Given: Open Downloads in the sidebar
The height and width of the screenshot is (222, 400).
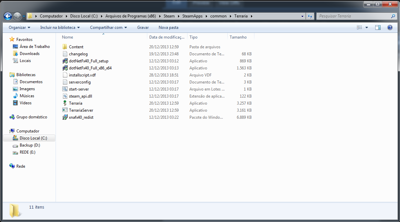Looking at the screenshot, I should (29, 54).
